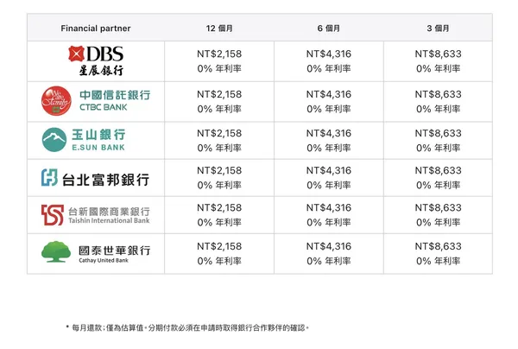Click the Cathay United Bank tree logo
The image size is (518, 349).
tap(95, 253)
